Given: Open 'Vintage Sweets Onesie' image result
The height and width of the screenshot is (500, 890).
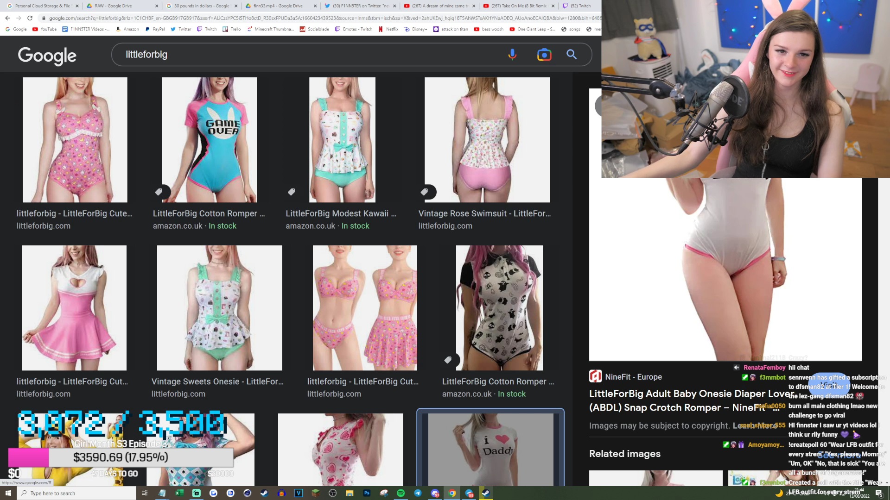Looking at the screenshot, I should pos(219,308).
